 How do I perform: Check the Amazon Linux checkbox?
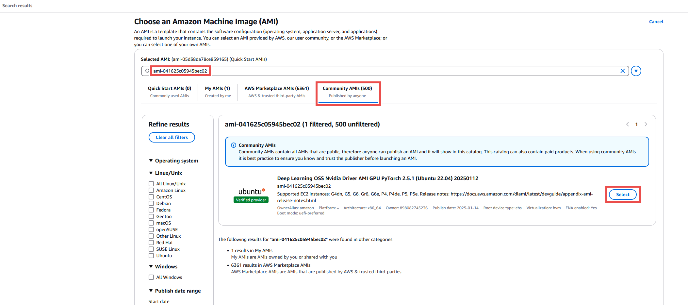(151, 190)
